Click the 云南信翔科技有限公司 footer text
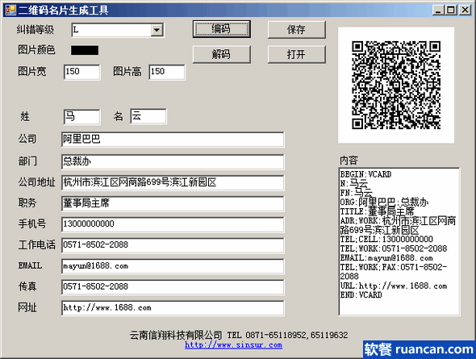This screenshot has height=359, width=476. coord(176,335)
